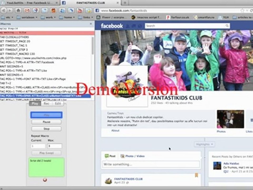Open the 'serialeon' bookmarks folder dropdown
Screen dimensions: 253x190
point(27,17)
